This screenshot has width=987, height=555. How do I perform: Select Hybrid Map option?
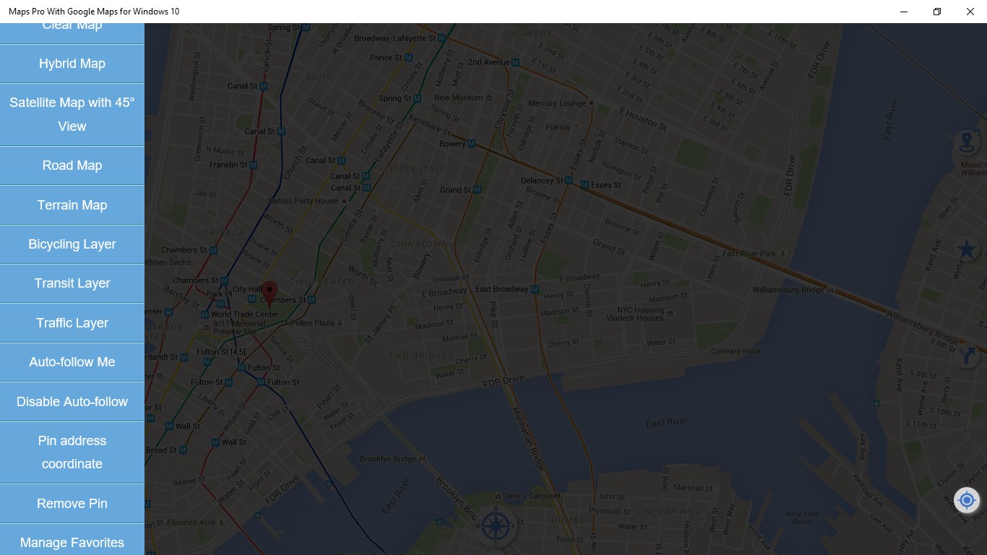[x=72, y=64]
